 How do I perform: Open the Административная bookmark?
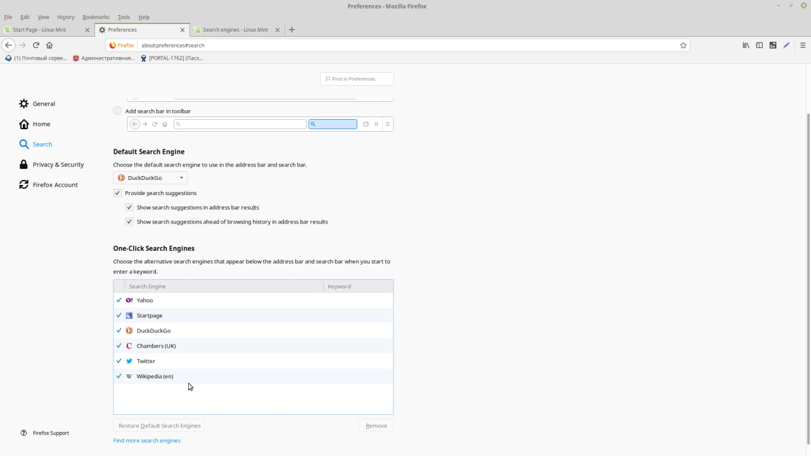tap(103, 58)
